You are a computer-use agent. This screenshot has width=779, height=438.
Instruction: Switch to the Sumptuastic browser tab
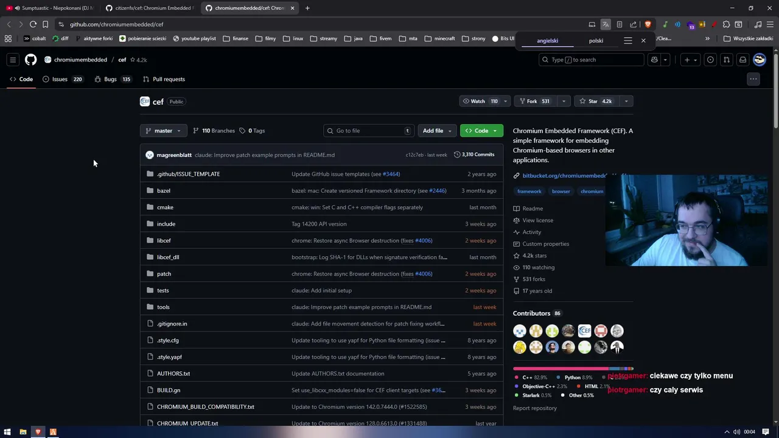pos(50,8)
